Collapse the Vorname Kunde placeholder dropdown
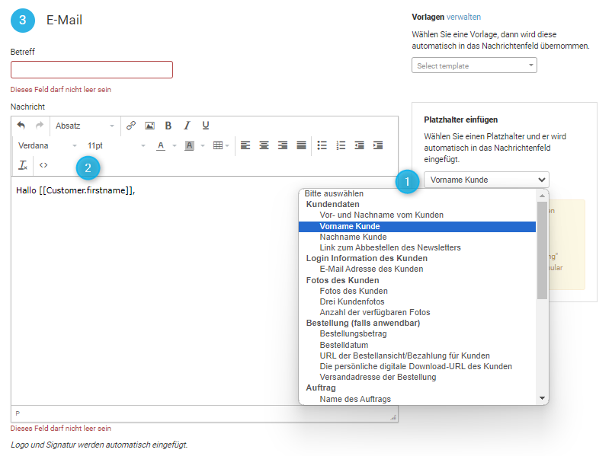This screenshot has height=456, width=612. coord(486,180)
